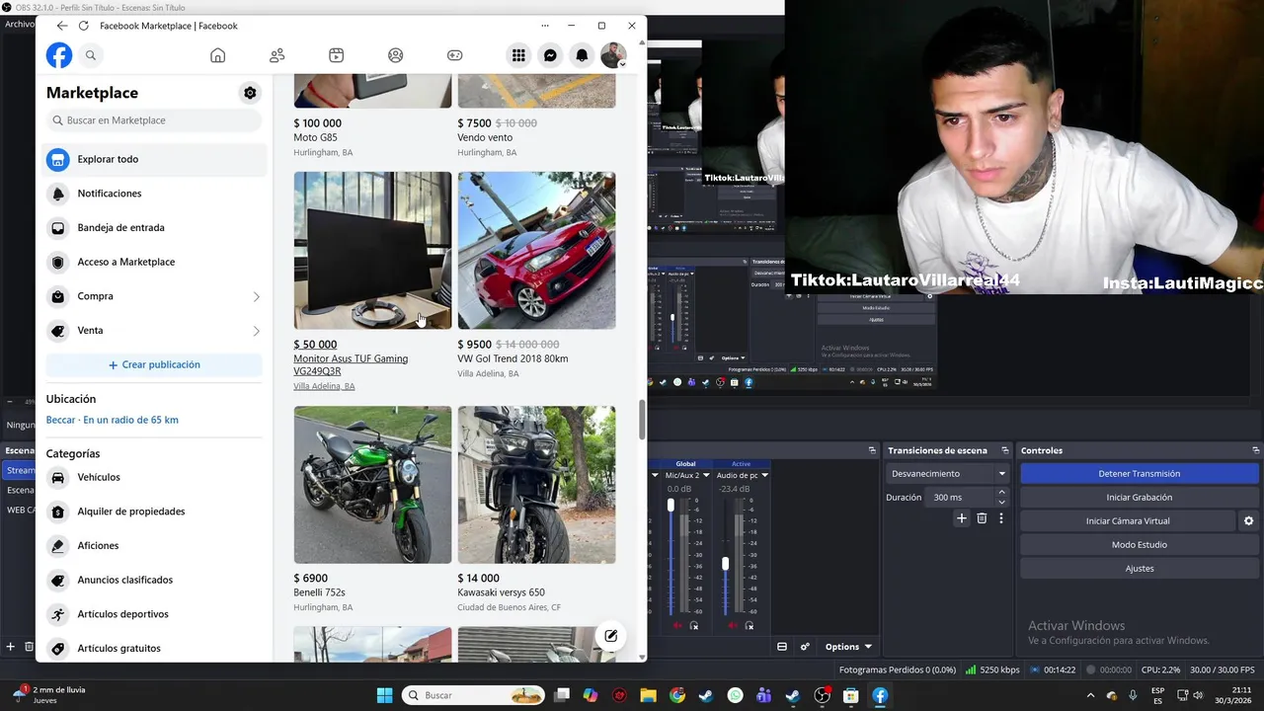
Task: Increase Duración value with the up arrow
Action: [1001, 492]
